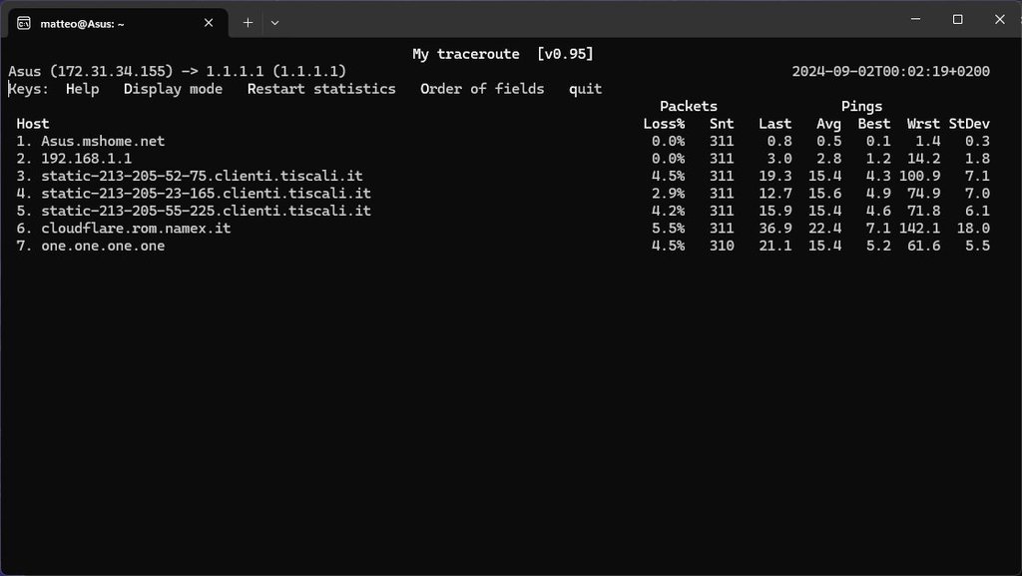Screen dimensions: 1022x576
Task: Minimize the terminal window
Action: (x=916, y=20)
